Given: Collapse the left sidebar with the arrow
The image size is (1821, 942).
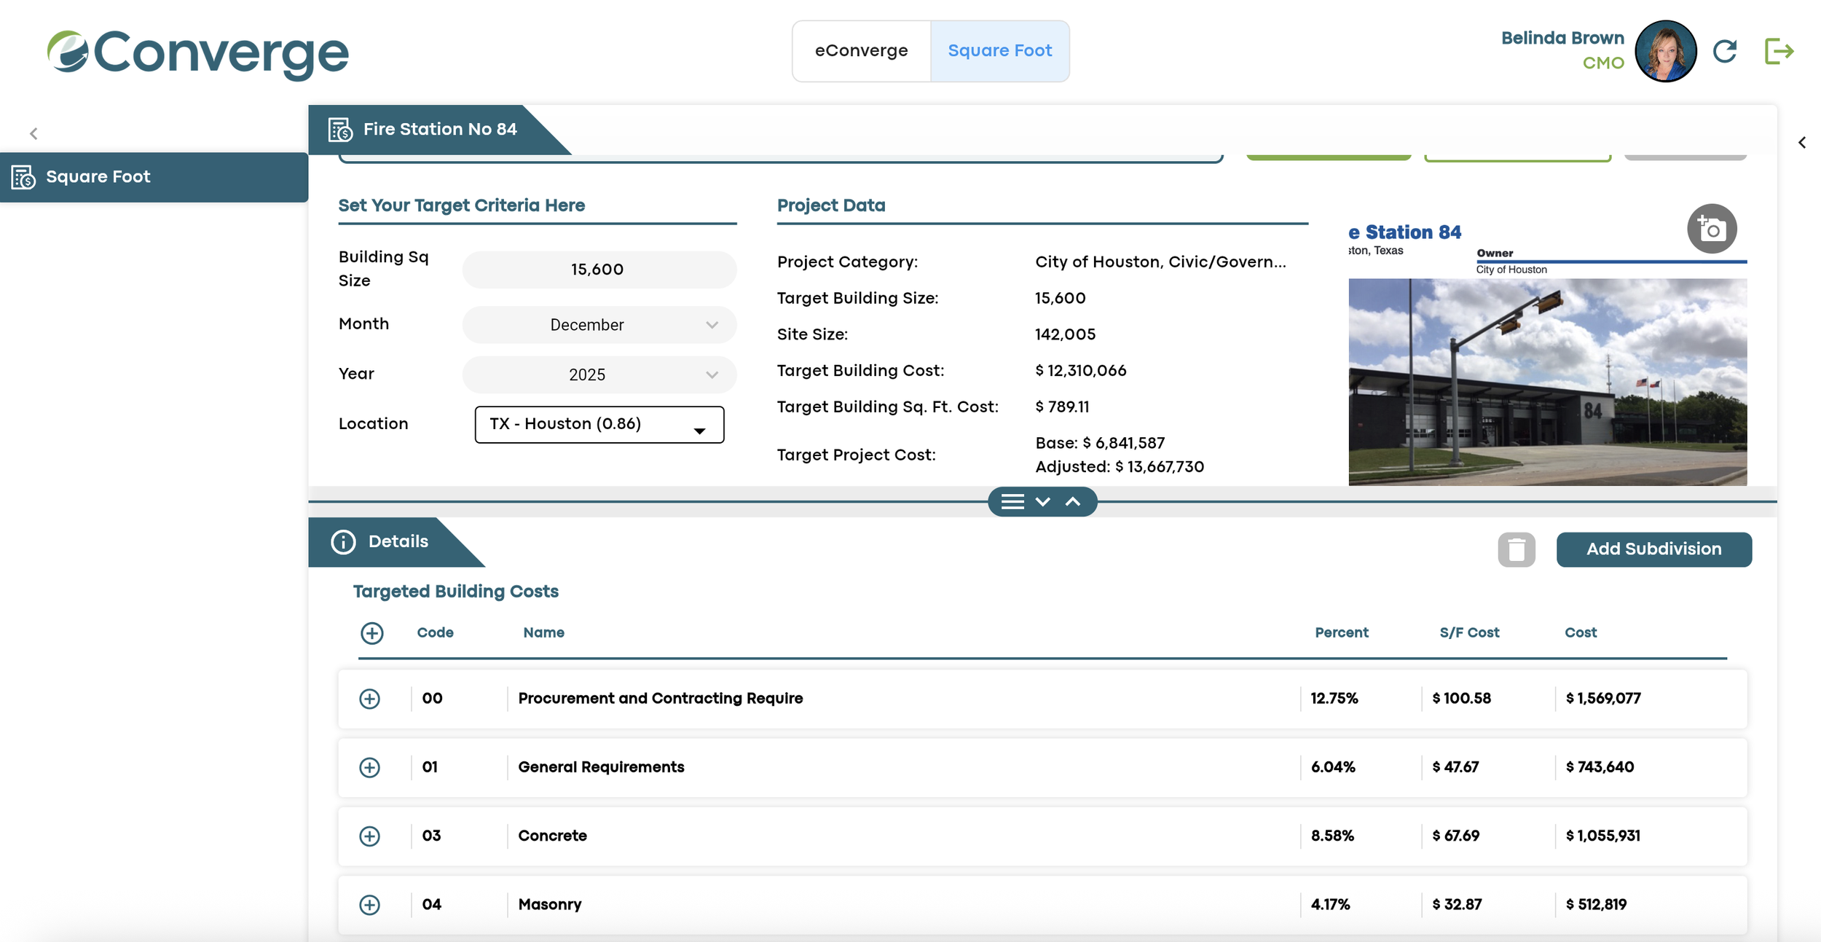Looking at the screenshot, I should click(x=34, y=133).
